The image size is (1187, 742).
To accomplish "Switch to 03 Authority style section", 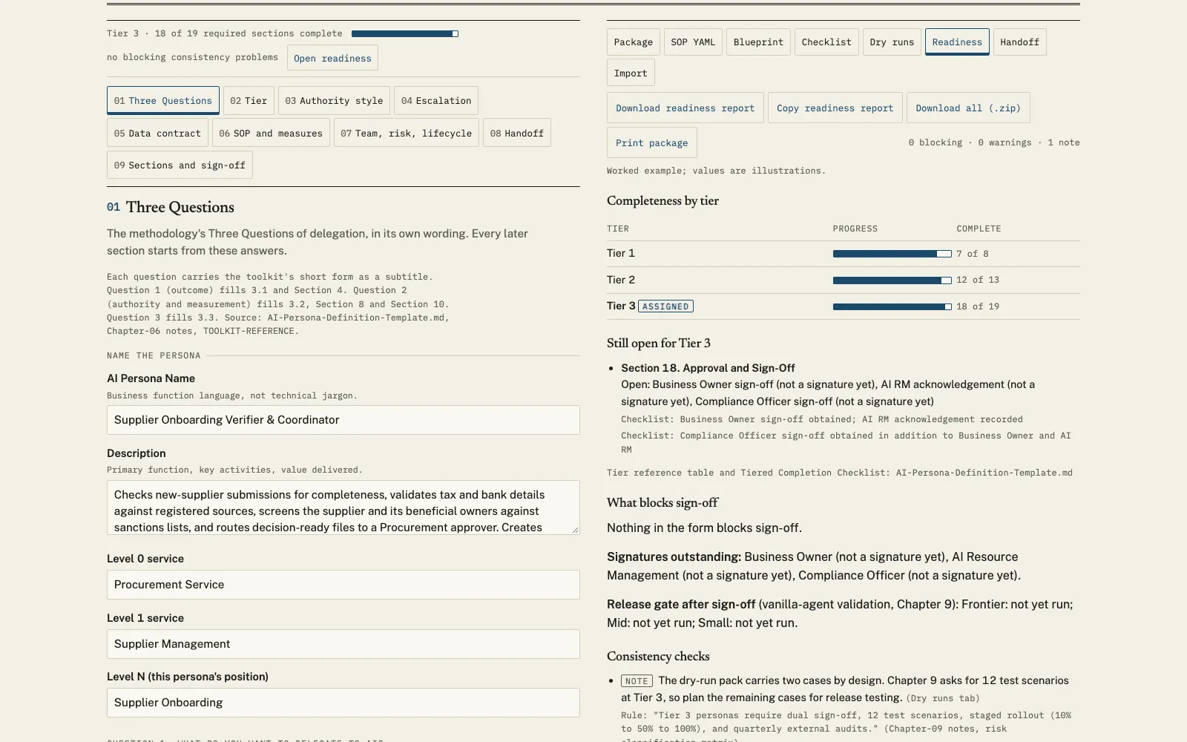I will (334, 101).
